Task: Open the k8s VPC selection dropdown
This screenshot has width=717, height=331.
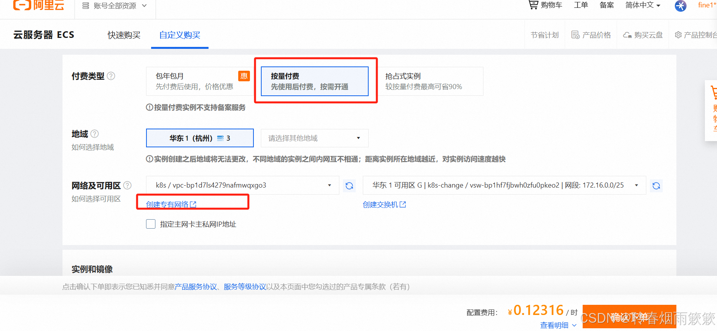Action: [243, 185]
